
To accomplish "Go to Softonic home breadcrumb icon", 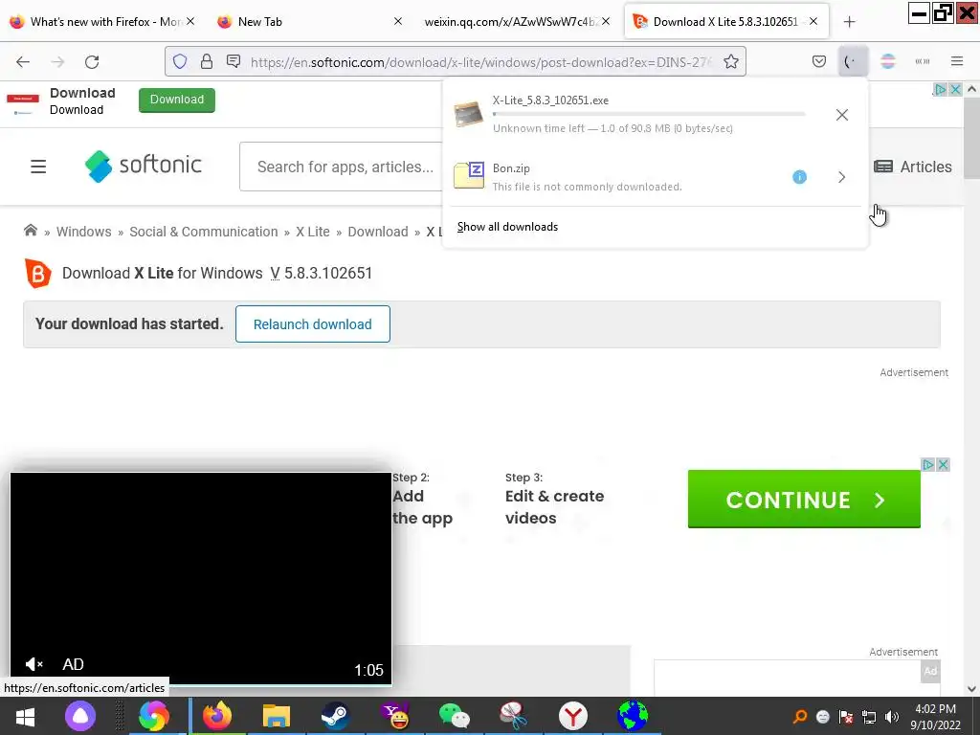I will [30, 230].
